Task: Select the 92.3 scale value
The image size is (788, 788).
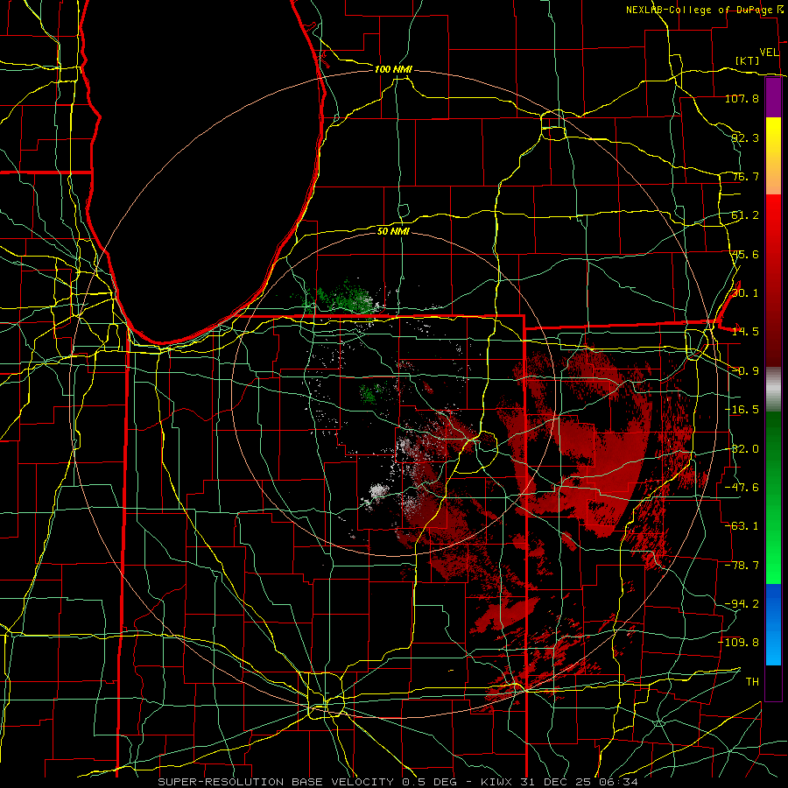Action: [744, 137]
